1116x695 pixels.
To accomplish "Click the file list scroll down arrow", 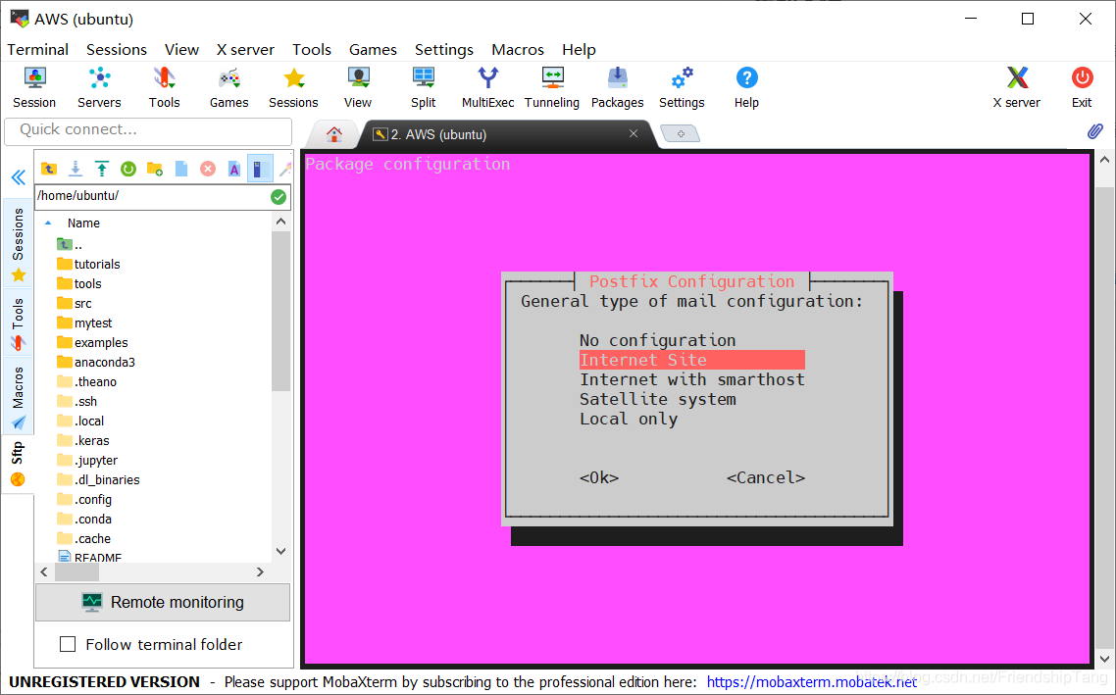I will coord(281,551).
